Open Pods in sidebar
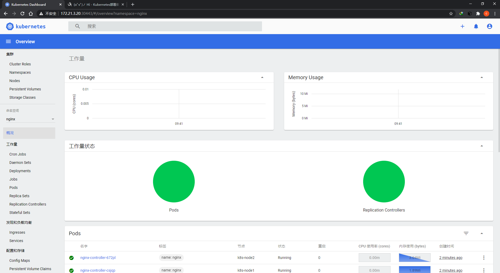This screenshot has width=500, height=273. [14, 188]
